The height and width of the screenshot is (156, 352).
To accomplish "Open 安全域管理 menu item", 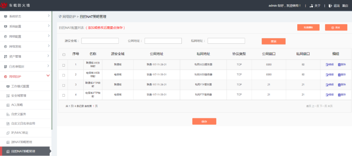I will pyautogui.click(x=26, y=96).
